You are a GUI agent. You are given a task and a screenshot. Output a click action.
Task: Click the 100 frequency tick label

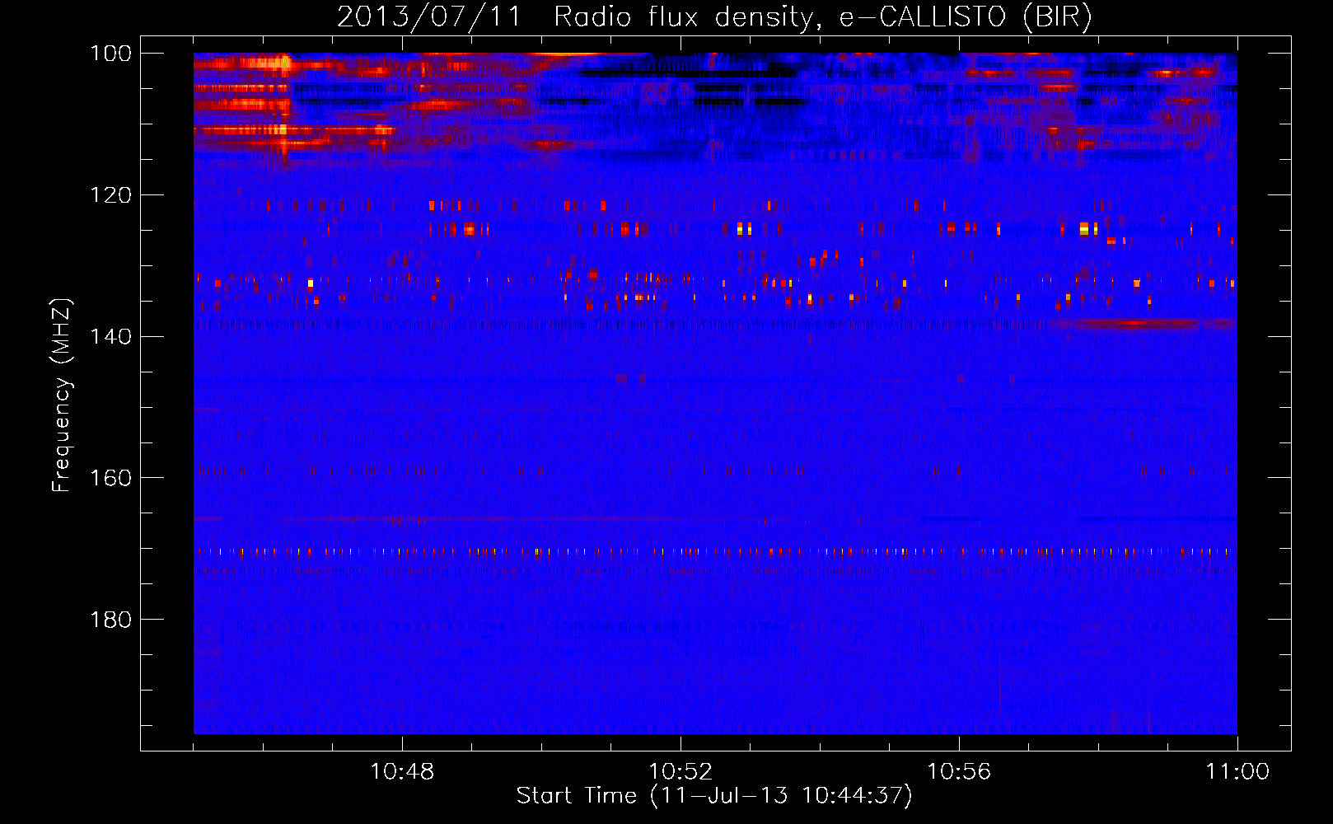(x=110, y=54)
